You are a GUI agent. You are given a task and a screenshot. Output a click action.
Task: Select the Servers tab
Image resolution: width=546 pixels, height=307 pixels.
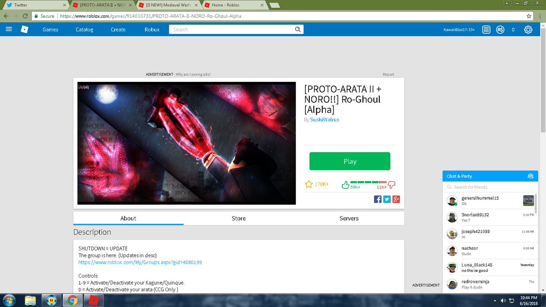tap(349, 218)
